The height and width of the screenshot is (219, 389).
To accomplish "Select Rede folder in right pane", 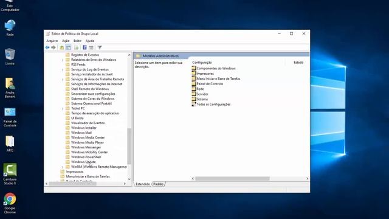I will coord(198,89).
